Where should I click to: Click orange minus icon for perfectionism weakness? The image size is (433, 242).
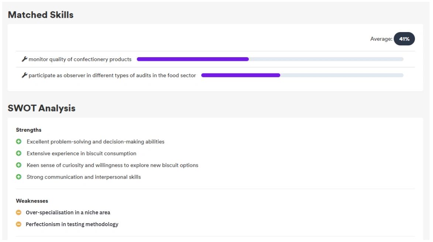[19, 224]
